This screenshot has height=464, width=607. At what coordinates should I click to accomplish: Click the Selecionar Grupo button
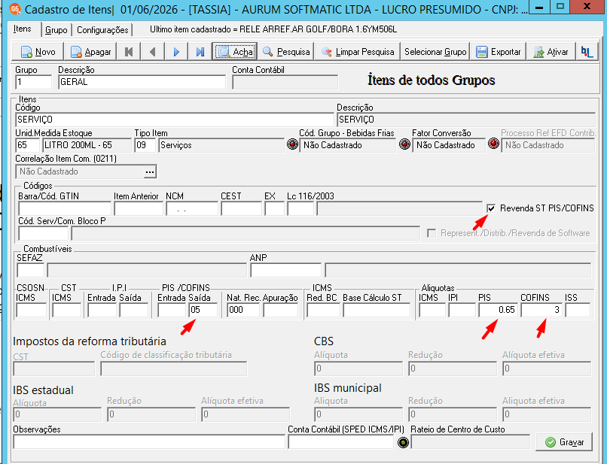tap(435, 52)
